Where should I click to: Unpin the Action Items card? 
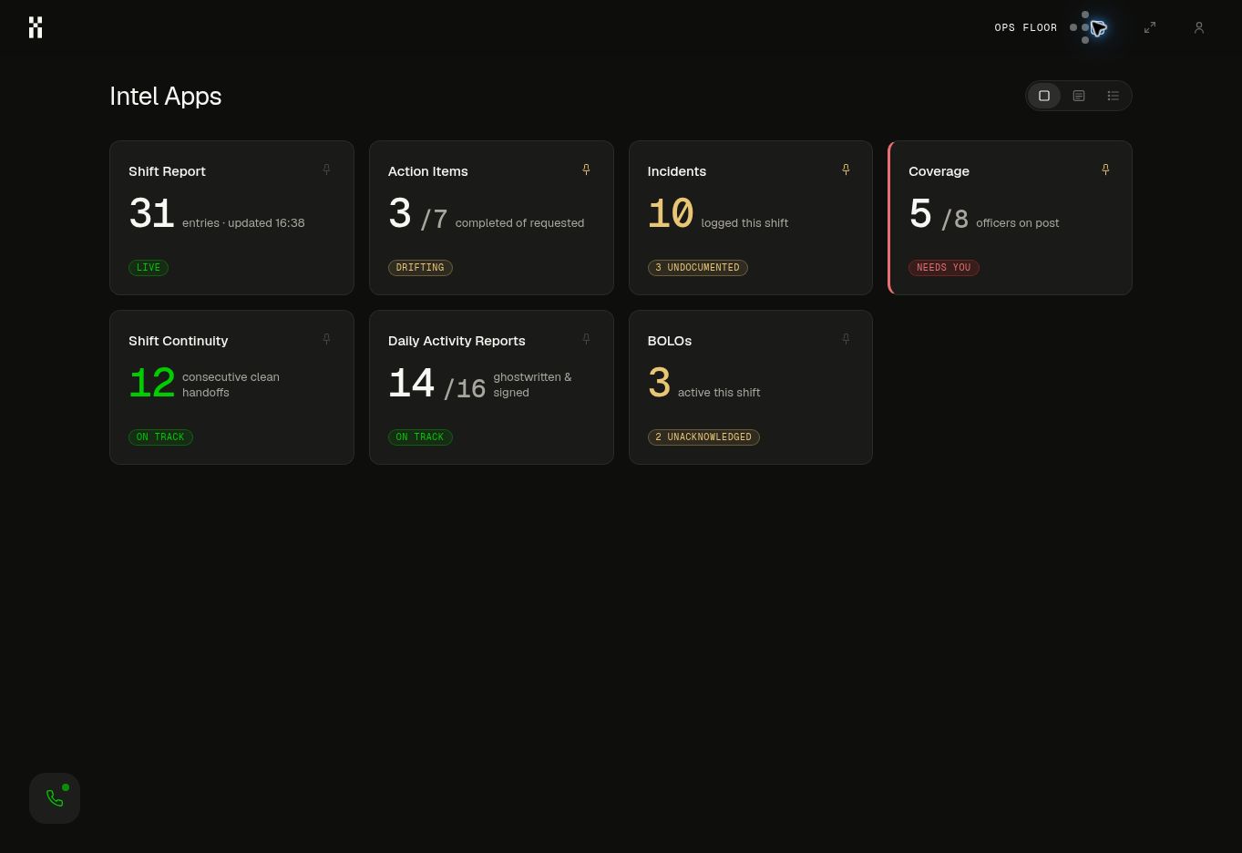coord(586,170)
